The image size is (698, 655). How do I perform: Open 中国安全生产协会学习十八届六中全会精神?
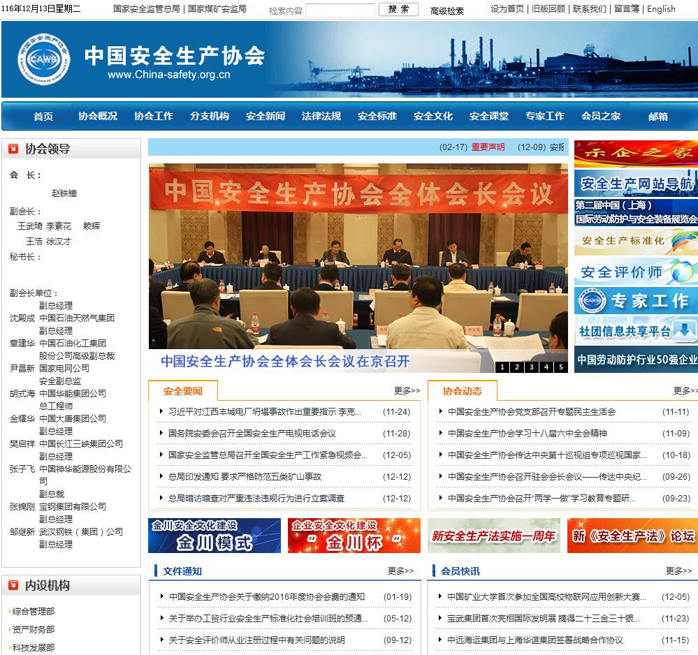point(528,434)
